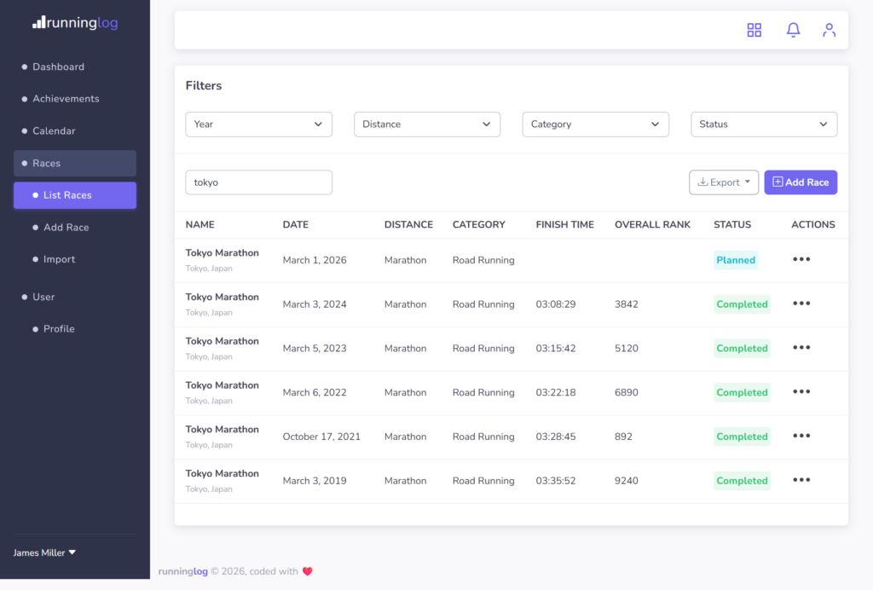This screenshot has width=873, height=590.
Task: Click the runninglog logo
Action: [x=75, y=22]
